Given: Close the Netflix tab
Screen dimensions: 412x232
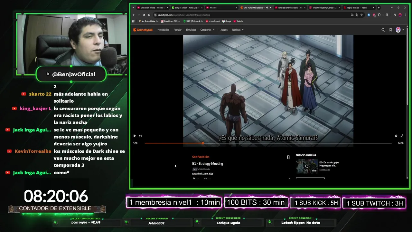Looking at the screenshot, I should tap(373, 7).
